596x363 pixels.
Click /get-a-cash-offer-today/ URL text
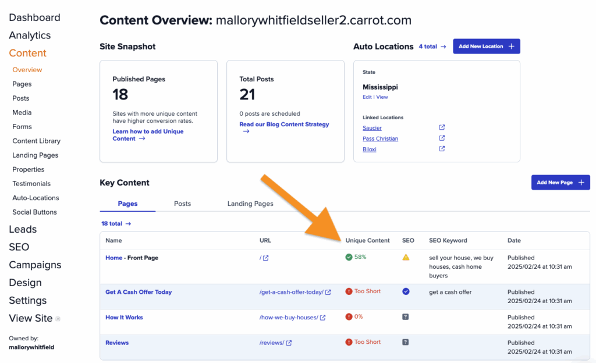[292, 292]
